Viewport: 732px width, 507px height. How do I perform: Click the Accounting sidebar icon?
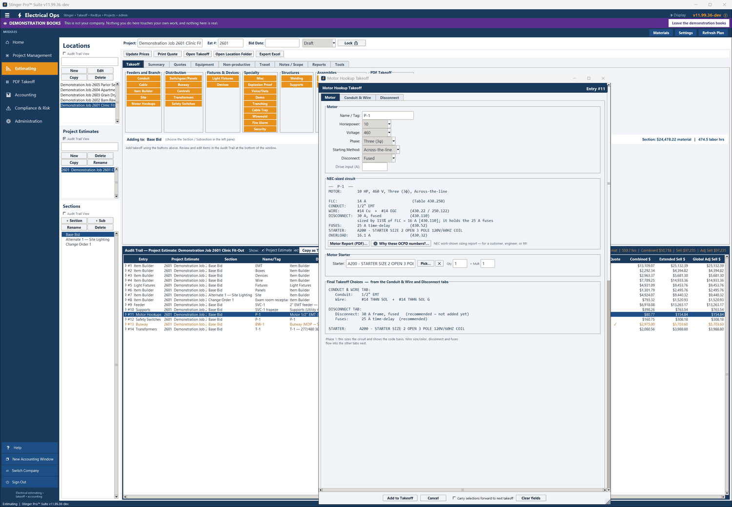tap(8, 95)
